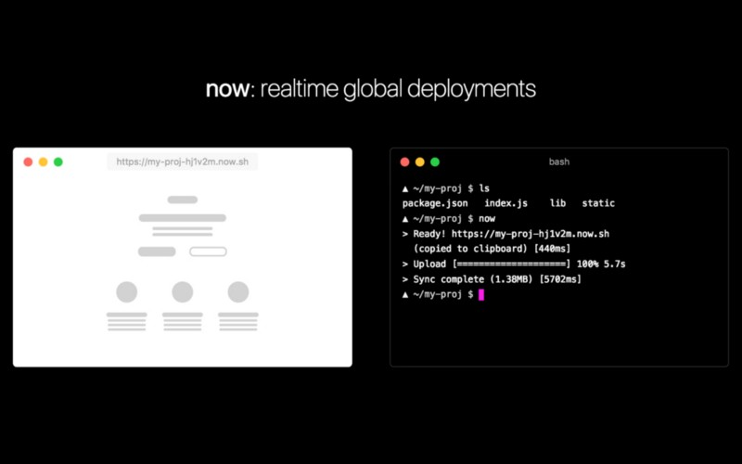Viewport: 742px width, 464px height.
Task: Click the outlined button in webpage mockup
Action: pyautogui.click(x=208, y=251)
